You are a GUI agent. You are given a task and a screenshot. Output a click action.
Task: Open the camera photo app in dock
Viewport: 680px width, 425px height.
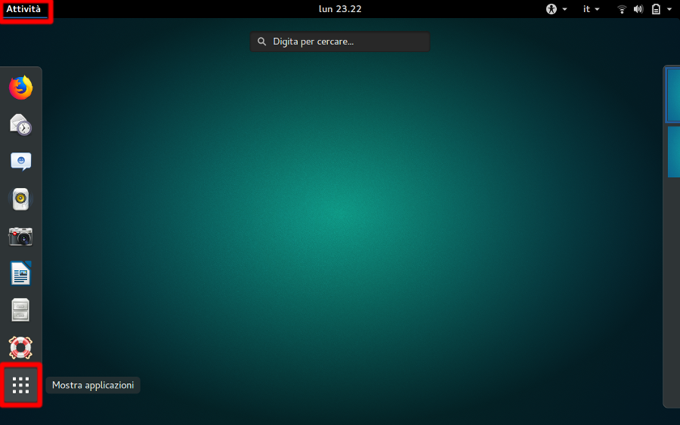(21, 236)
